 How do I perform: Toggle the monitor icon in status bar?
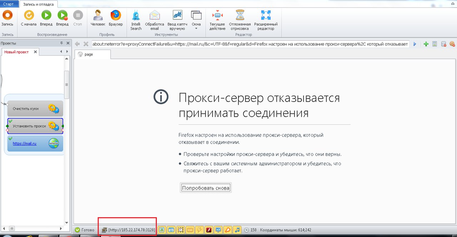(x=219, y=230)
